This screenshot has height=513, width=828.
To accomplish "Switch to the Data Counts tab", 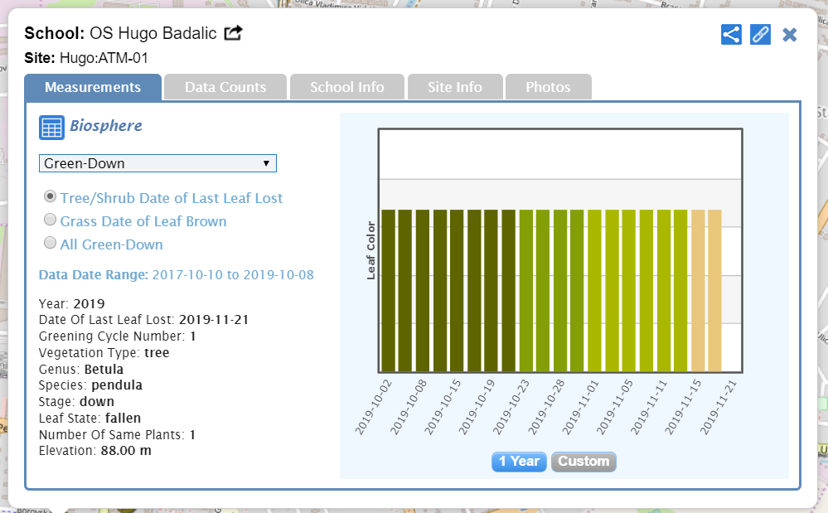I will click(225, 87).
